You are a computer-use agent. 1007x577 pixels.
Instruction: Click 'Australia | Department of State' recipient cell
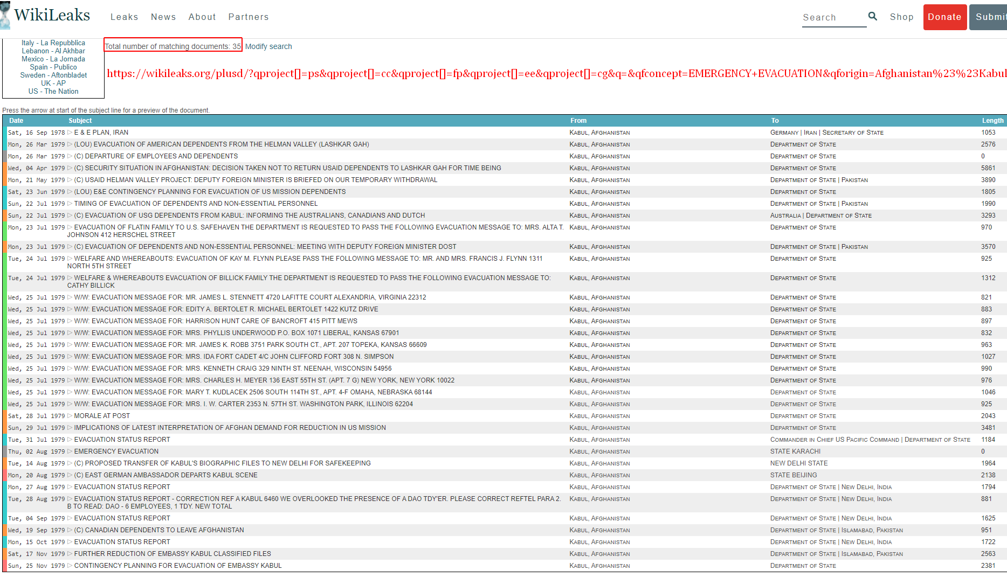pos(821,215)
